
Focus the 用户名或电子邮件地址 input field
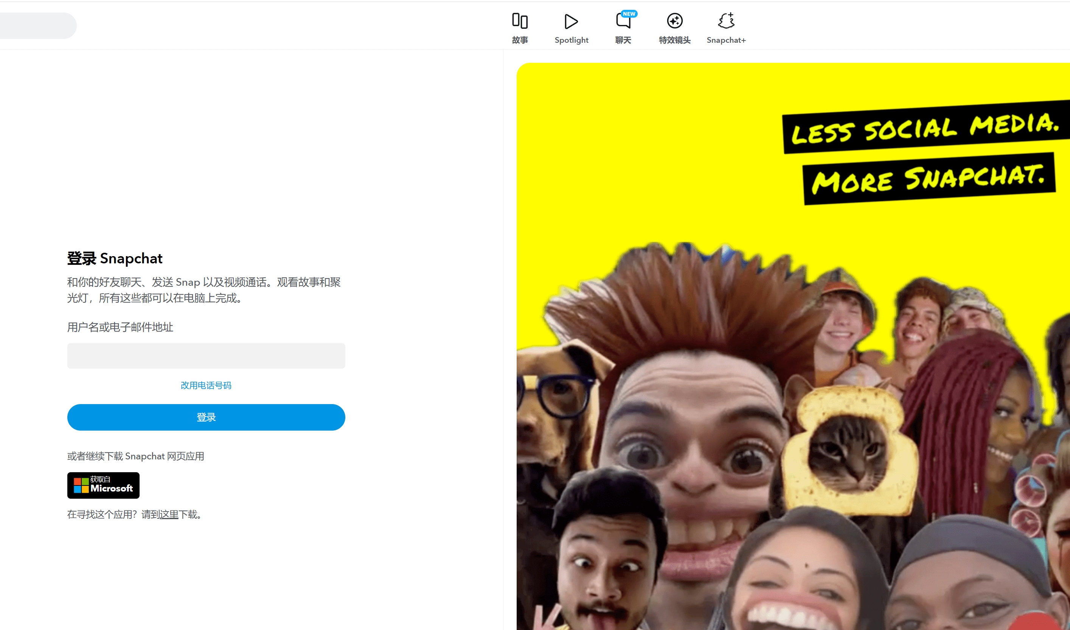(206, 356)
